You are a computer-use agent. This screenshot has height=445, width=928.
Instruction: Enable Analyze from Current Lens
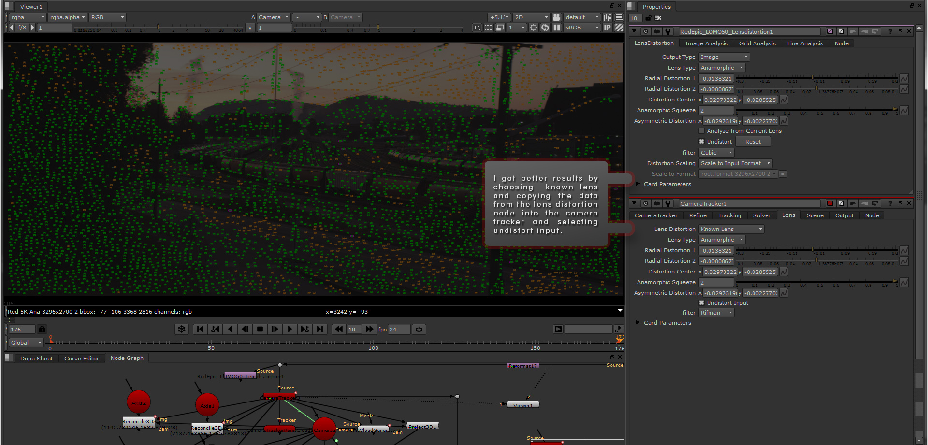pyautogui.click(x=701, y=130)
